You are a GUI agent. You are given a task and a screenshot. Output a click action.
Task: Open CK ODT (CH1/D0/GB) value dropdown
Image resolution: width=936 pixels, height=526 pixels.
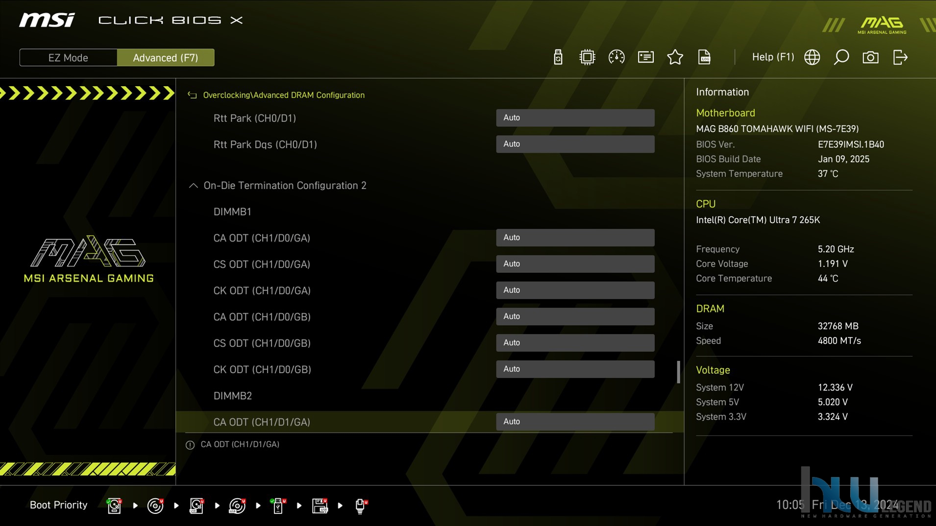tap(575, 369)
